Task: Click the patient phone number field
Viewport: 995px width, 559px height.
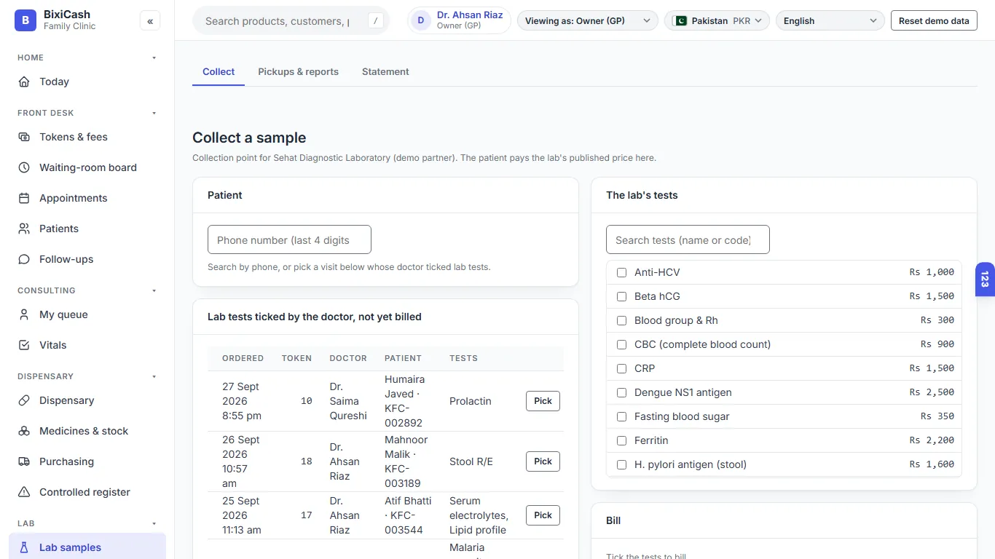Action: [x=289, y=239]
